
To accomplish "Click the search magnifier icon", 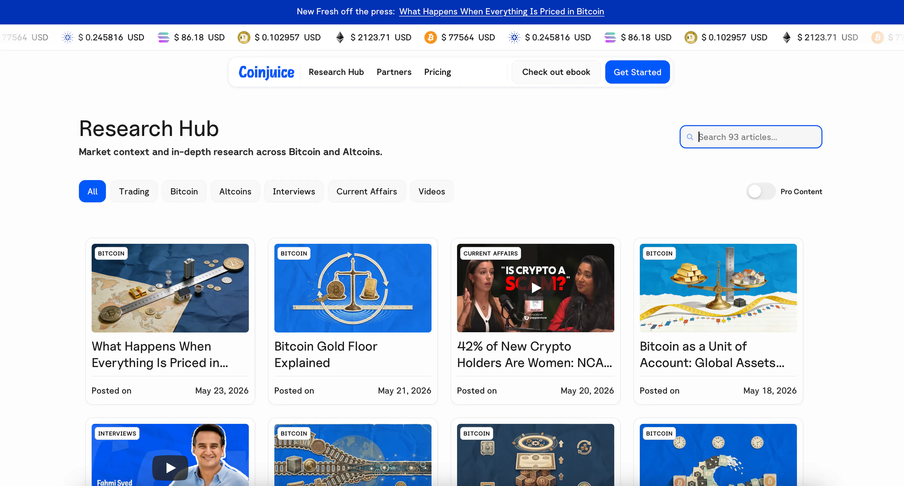I will [690, 137].
